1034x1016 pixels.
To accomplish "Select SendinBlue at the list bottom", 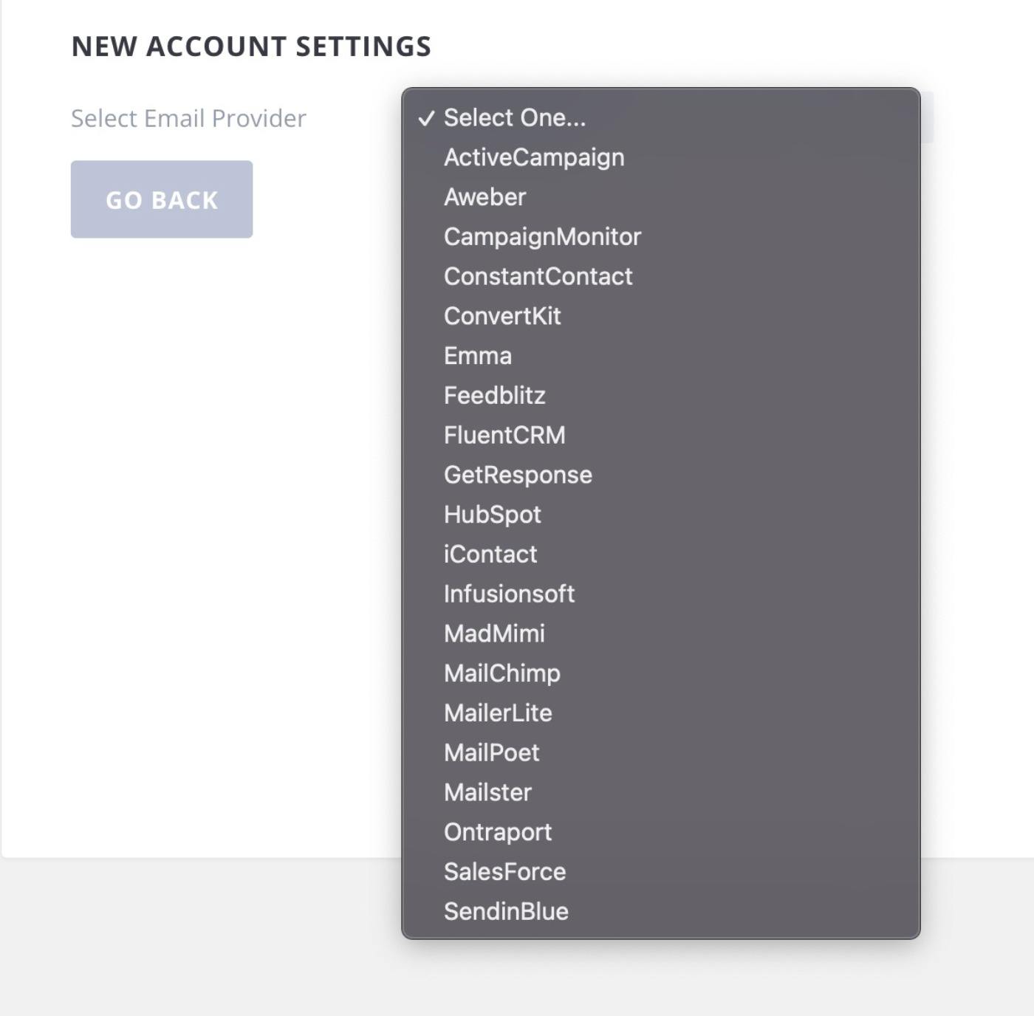I will [661, 911].
